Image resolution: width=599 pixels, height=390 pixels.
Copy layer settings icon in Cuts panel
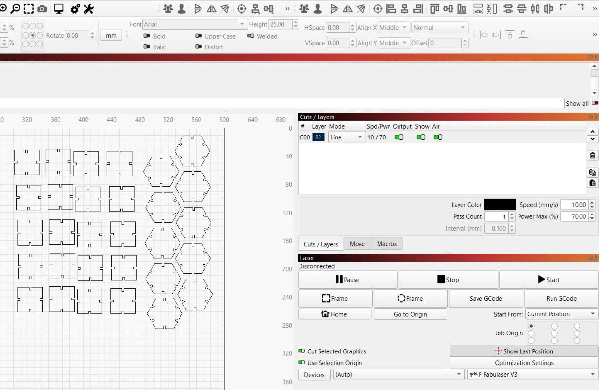(x=592, y=173)
